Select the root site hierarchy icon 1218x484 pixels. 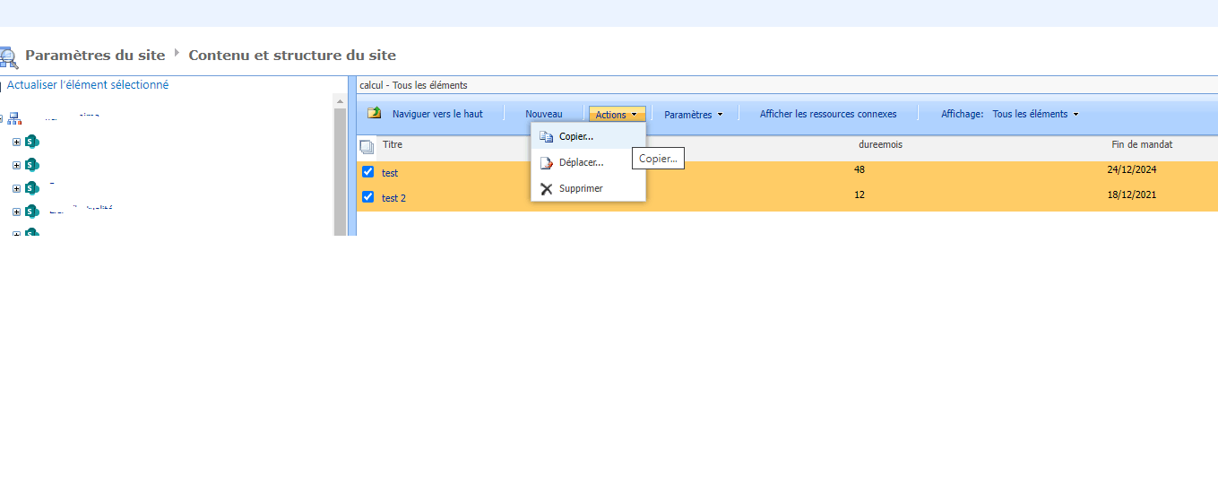pyautogui.click(x=15, y=118)
